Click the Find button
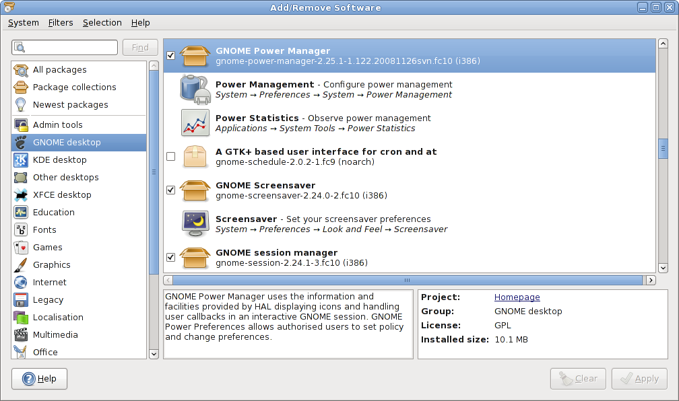Image resolution: width=679 pixels, height=401 pixels. tap(140, 48)
